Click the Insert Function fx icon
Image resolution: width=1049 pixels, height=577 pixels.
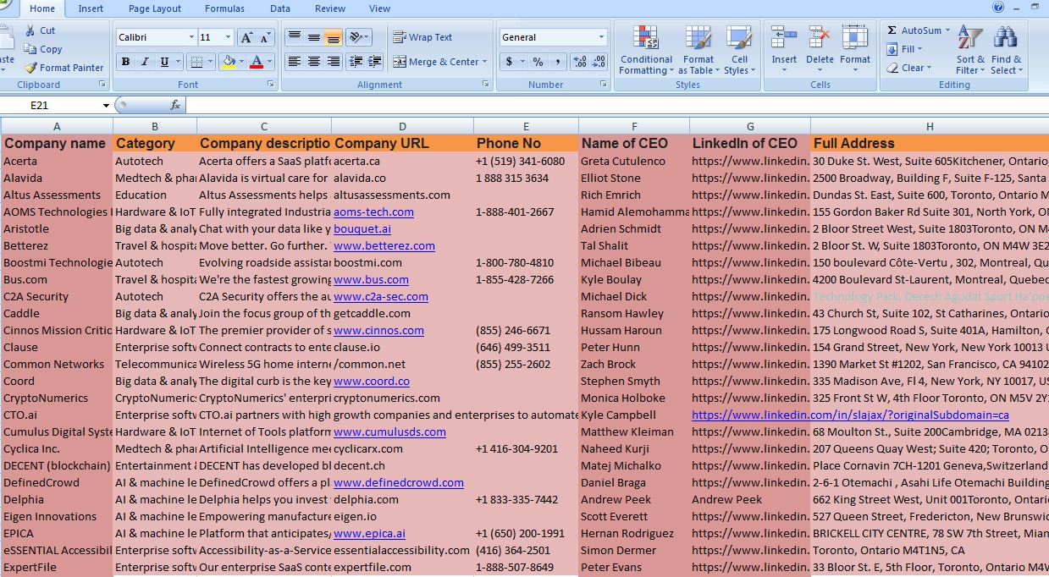tap(175, 105)
